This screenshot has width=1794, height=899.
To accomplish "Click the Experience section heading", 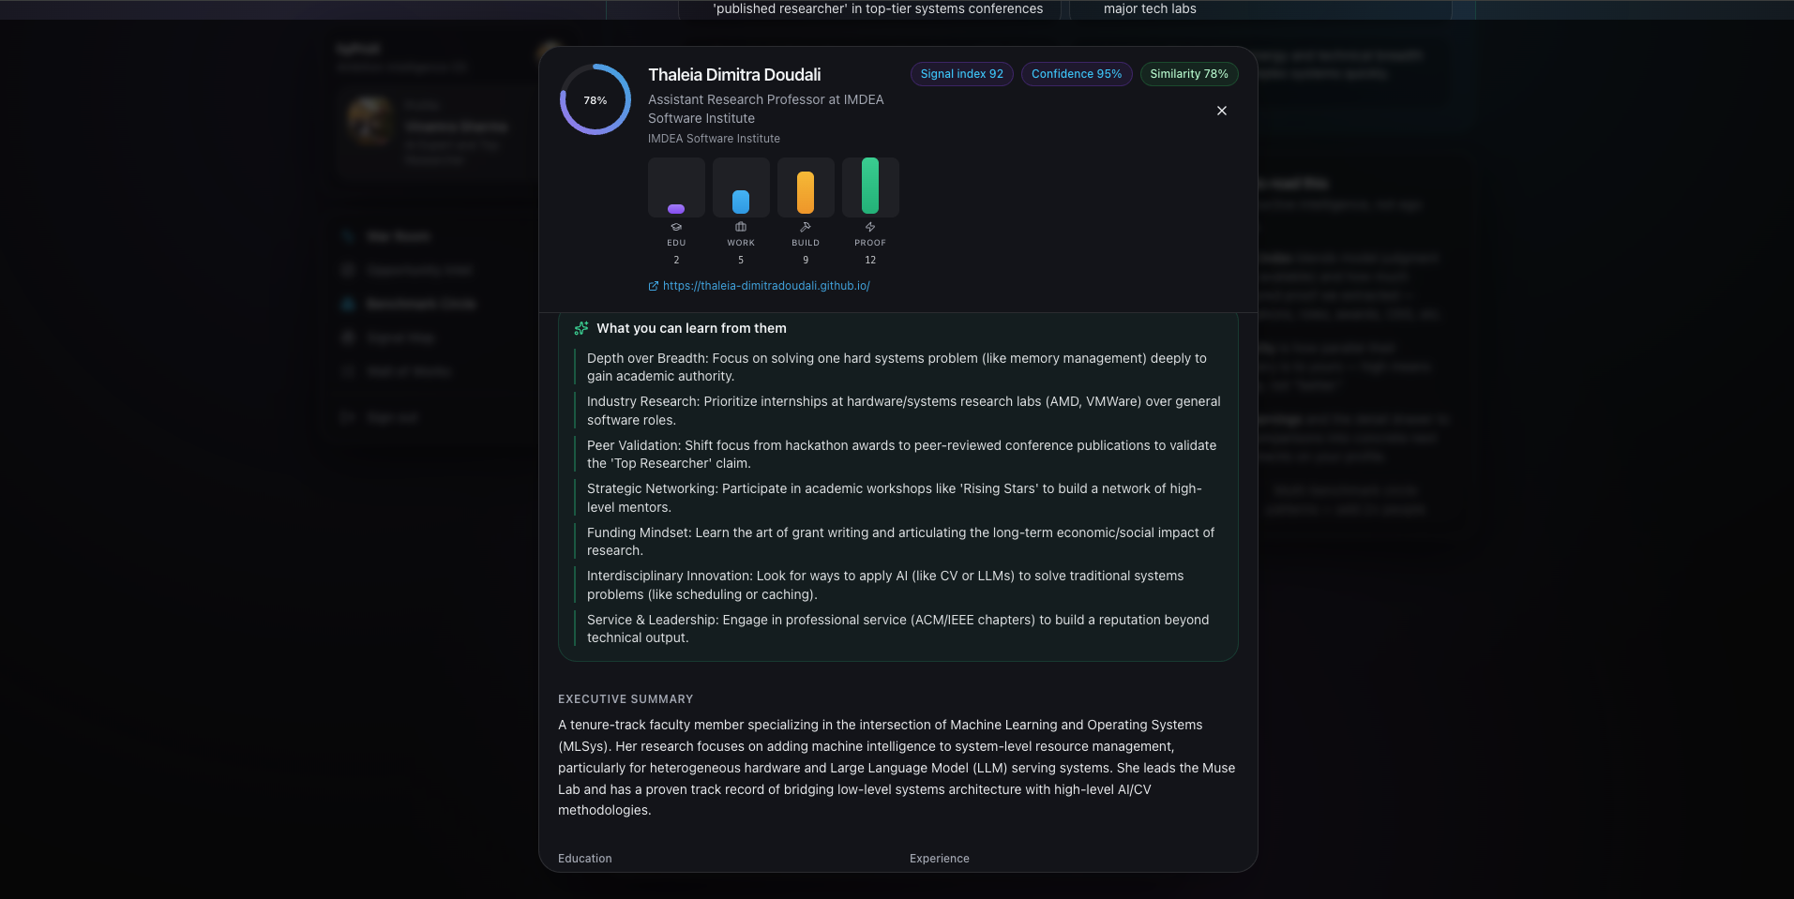I will (x=940, y=859).
